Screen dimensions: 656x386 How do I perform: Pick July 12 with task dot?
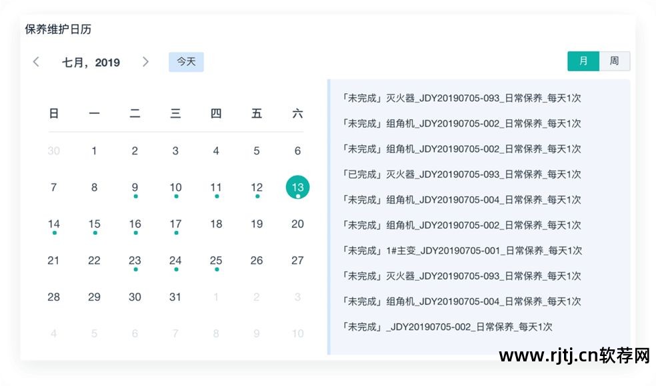pos(257,187)
